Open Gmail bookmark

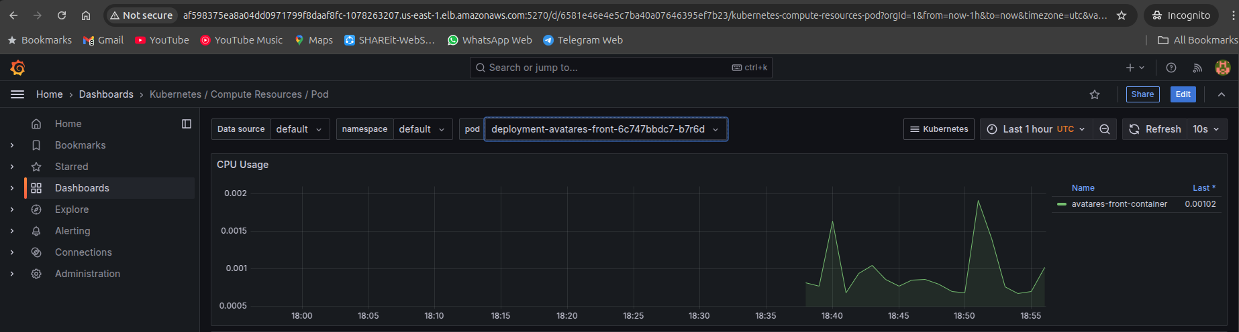103,40
